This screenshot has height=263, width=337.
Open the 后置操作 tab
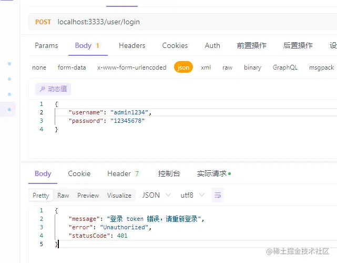298,45
